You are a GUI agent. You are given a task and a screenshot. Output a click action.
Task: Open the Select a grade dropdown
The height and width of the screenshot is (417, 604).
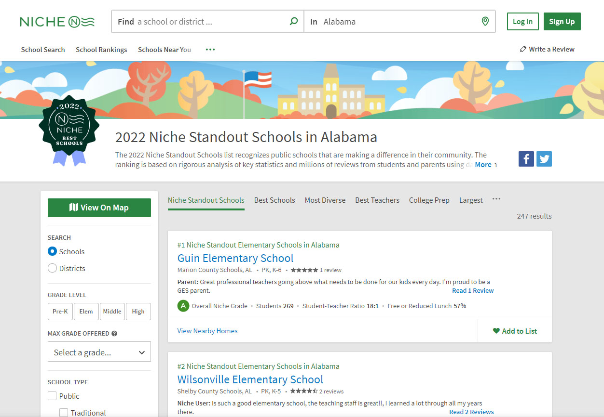coord(99,352)
